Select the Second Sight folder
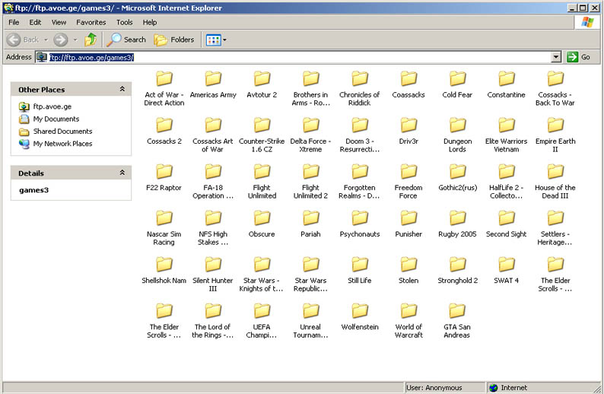 (506, 224)
